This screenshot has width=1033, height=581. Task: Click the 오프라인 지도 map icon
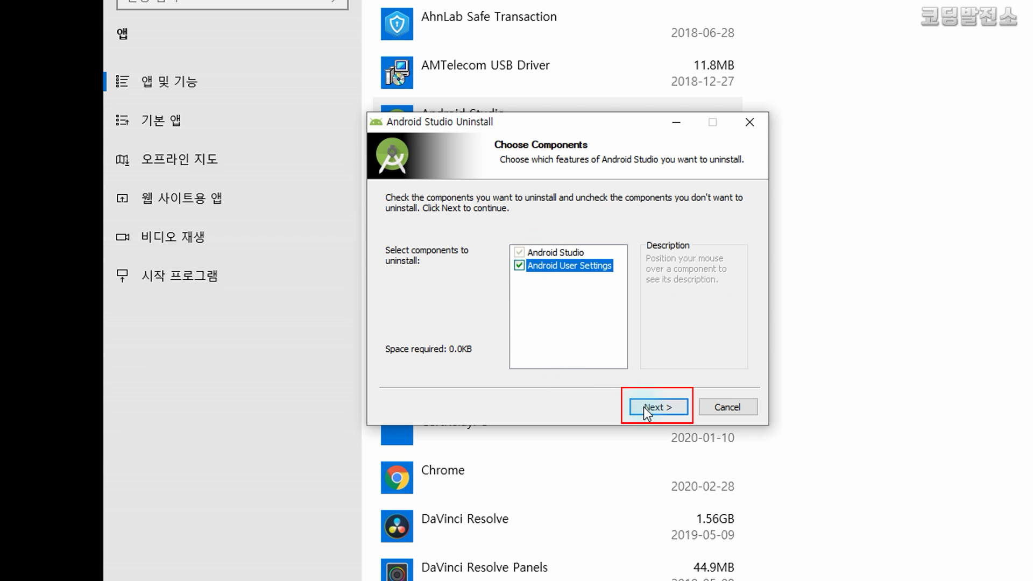click(123, 159)
